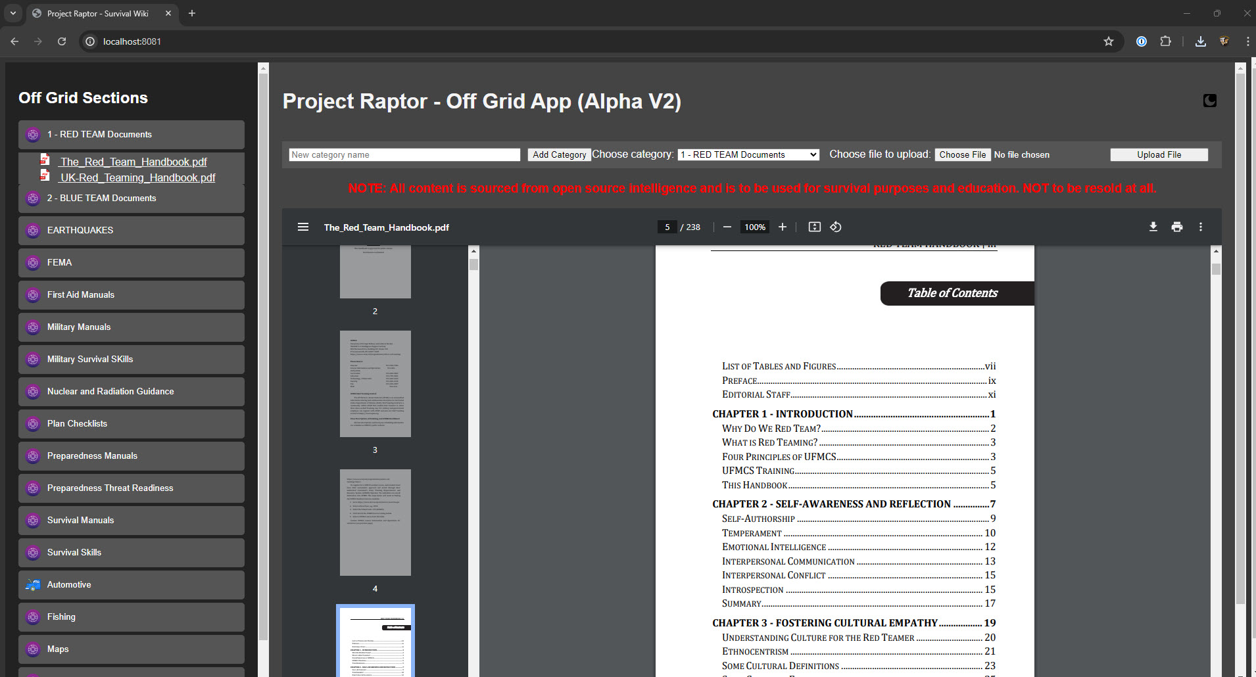Click PDF icon beside UK-Red_Teaming_Handbook.pdf
1256x677 pixels.
45,175
